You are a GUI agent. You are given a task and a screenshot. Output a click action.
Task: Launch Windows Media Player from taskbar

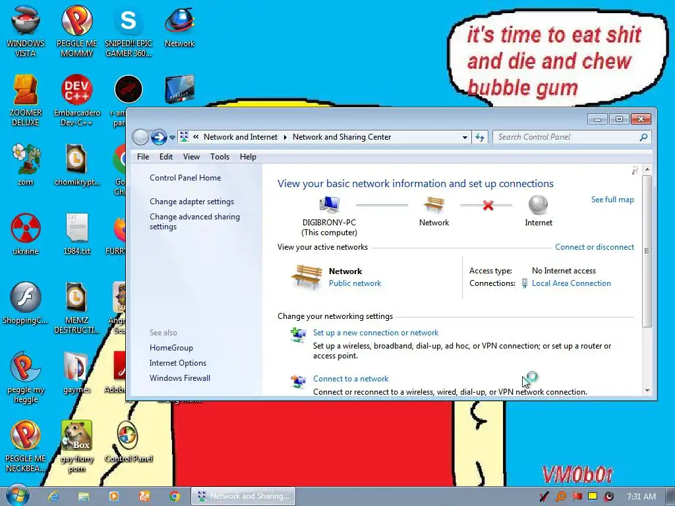[113, 496]
